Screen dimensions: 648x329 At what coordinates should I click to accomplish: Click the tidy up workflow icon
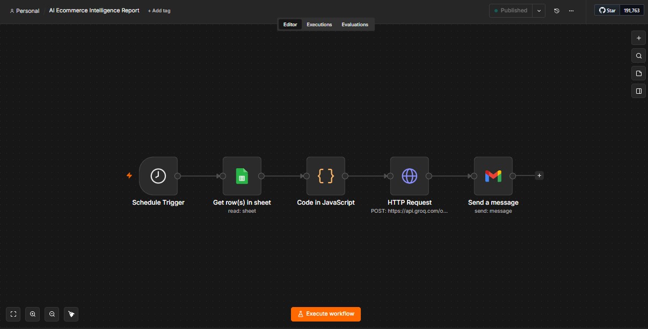click(x=71, y=314)
